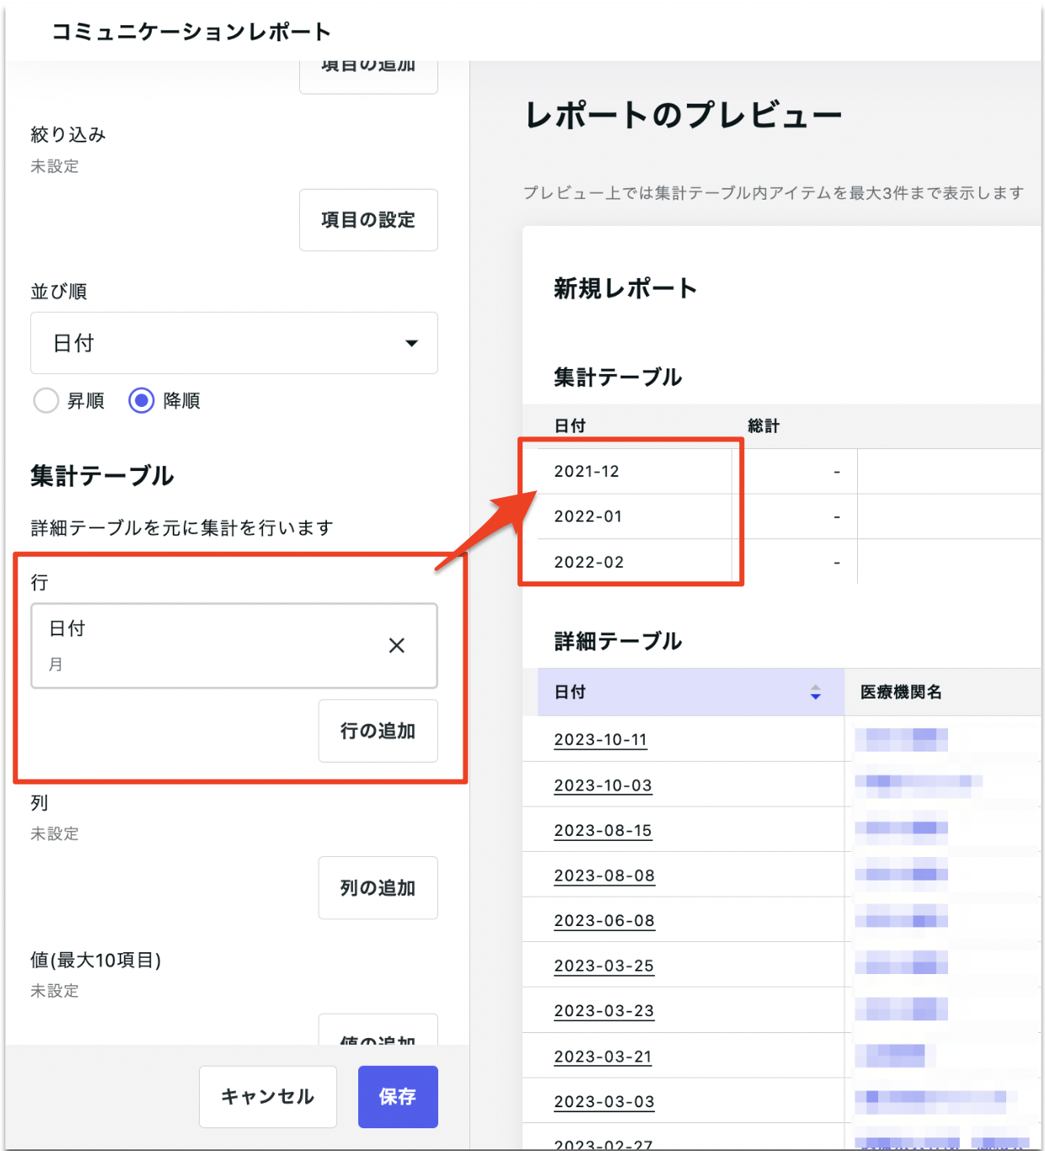Open the 2023-10-03 date link
This screenshot has width=1045, height=1151.
[x=603, y=785]
